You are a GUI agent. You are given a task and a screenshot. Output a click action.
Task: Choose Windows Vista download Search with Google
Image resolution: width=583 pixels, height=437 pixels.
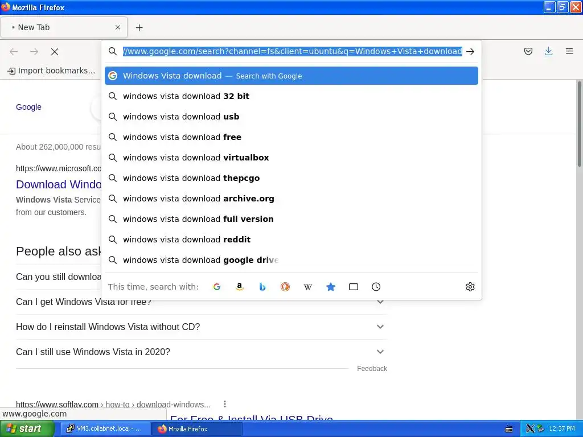(291, 76)
